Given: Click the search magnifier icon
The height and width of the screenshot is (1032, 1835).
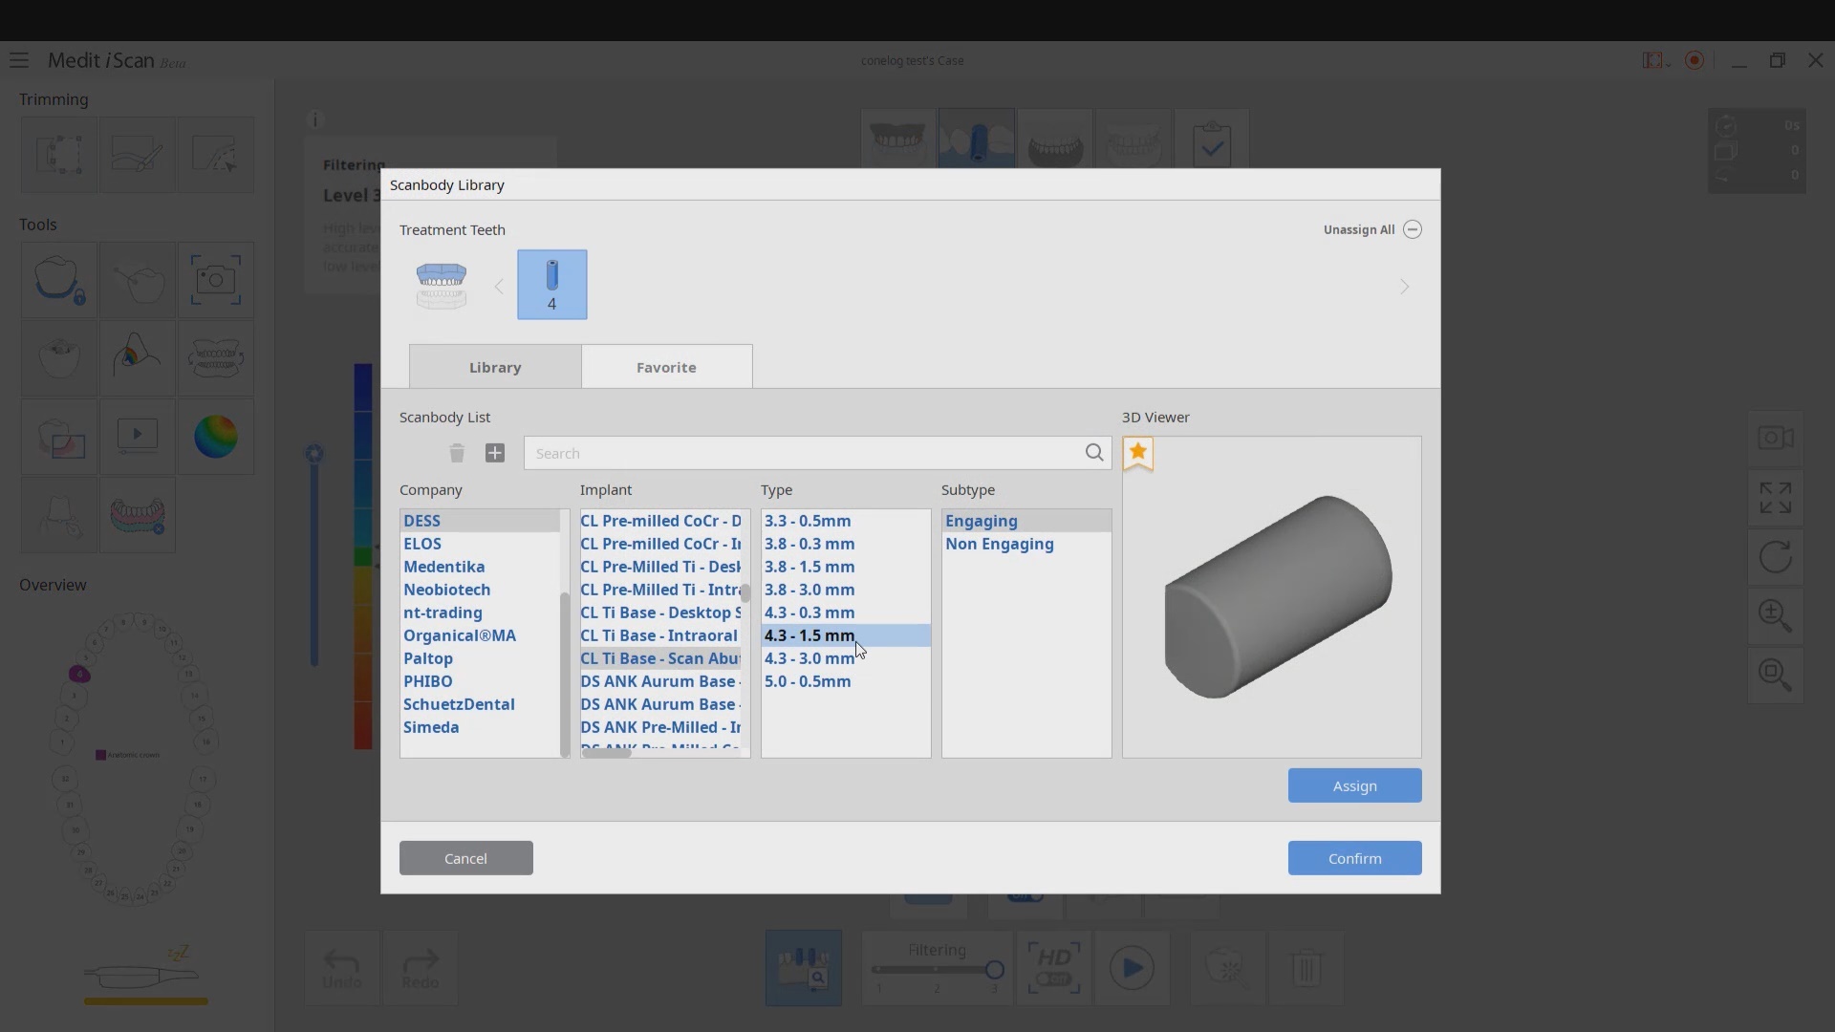Looking at the screenshot, I should tap(1093, 453).
